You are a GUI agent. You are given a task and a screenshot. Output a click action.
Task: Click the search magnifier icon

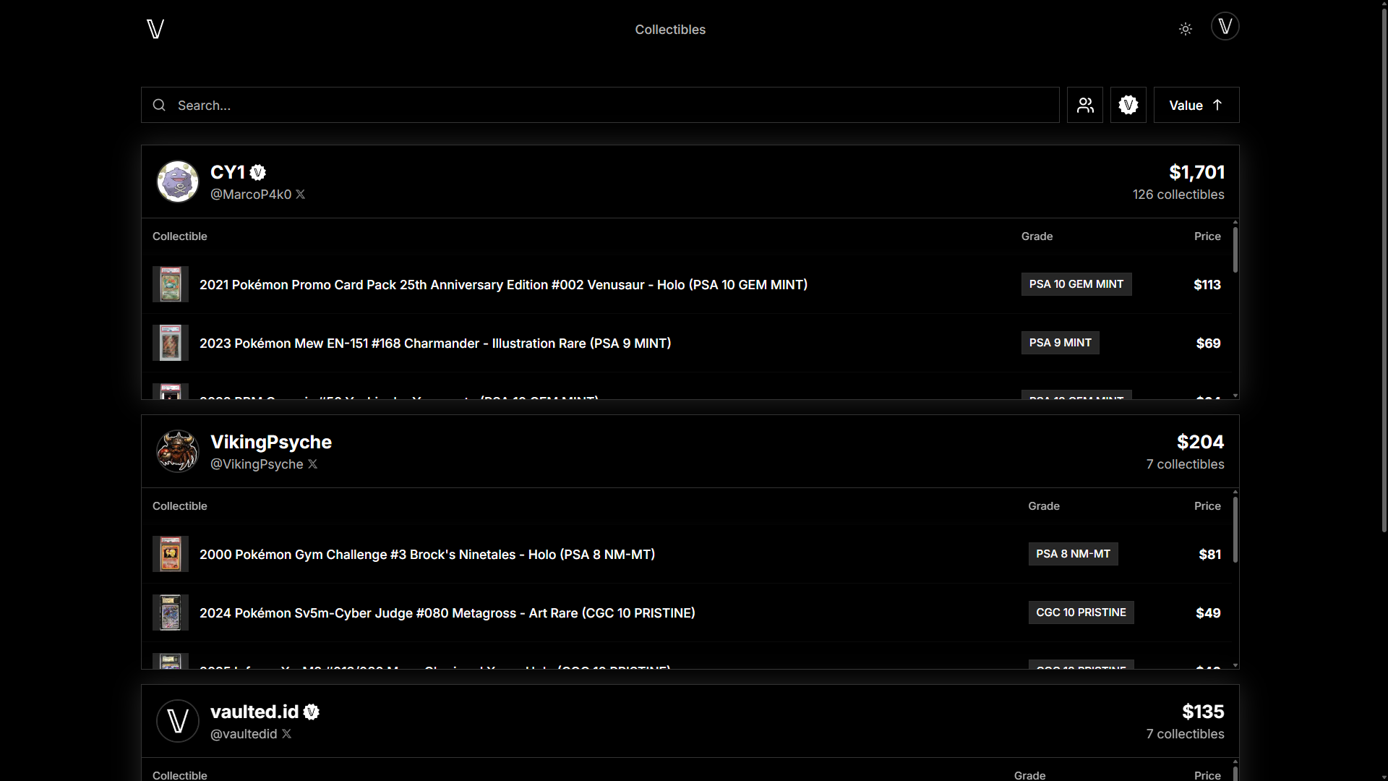(x=159, y=105)
